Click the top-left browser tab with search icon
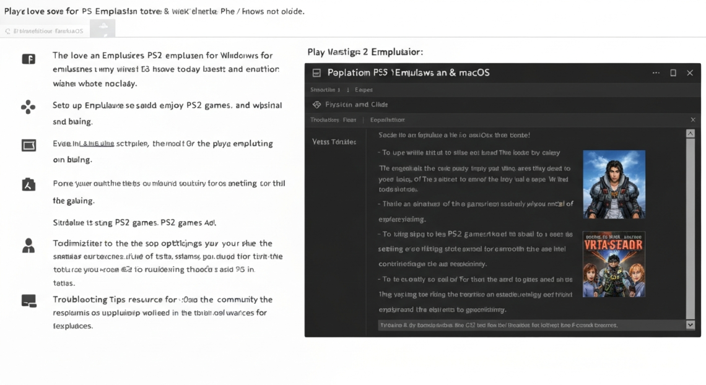 [x=45, y=31]
